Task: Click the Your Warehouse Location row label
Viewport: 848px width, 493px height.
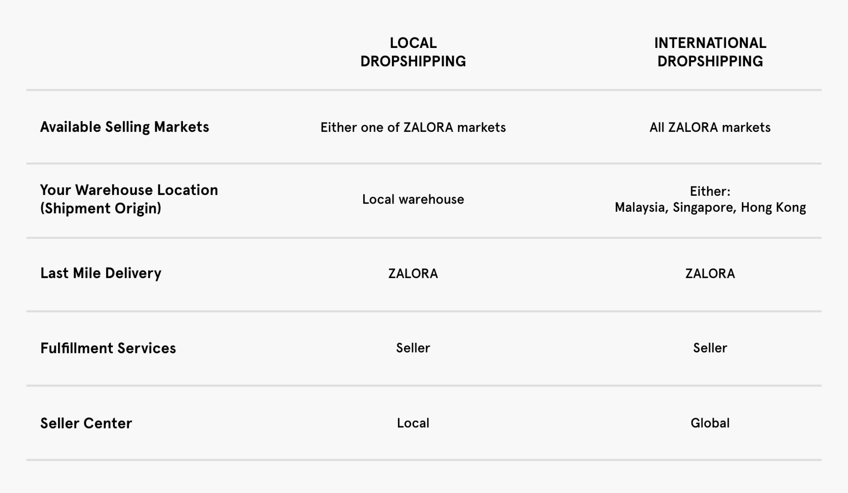Action: [129, 190]
